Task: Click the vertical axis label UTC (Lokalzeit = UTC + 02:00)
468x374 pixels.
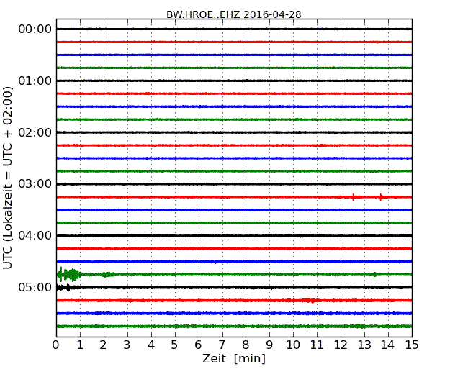Action: [x=8, y=178]
